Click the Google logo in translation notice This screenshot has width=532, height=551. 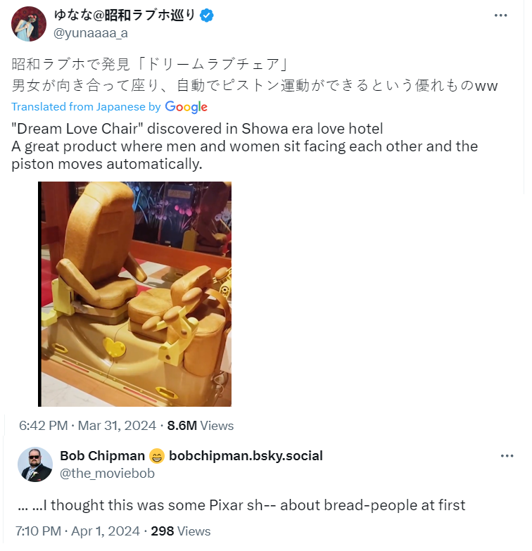pos(186,107)
